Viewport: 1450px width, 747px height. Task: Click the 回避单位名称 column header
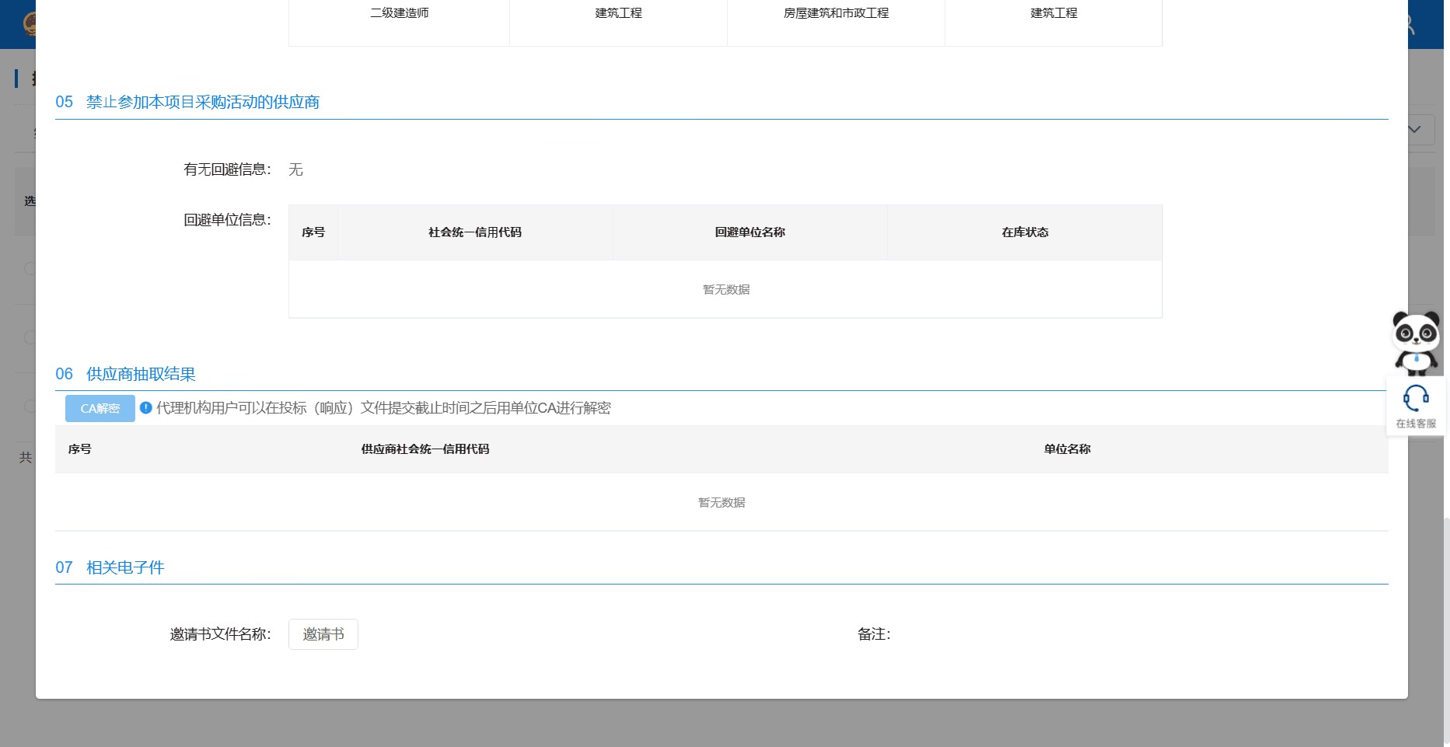[x=749, y=232]
